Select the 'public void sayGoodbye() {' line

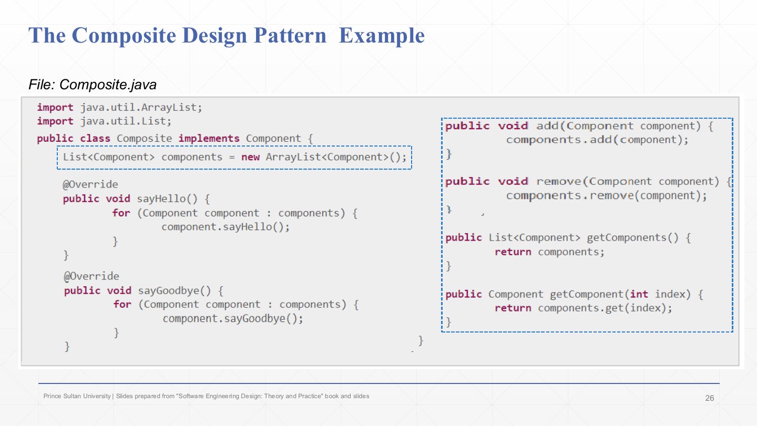pyautogui.click(x=144, y=290)
